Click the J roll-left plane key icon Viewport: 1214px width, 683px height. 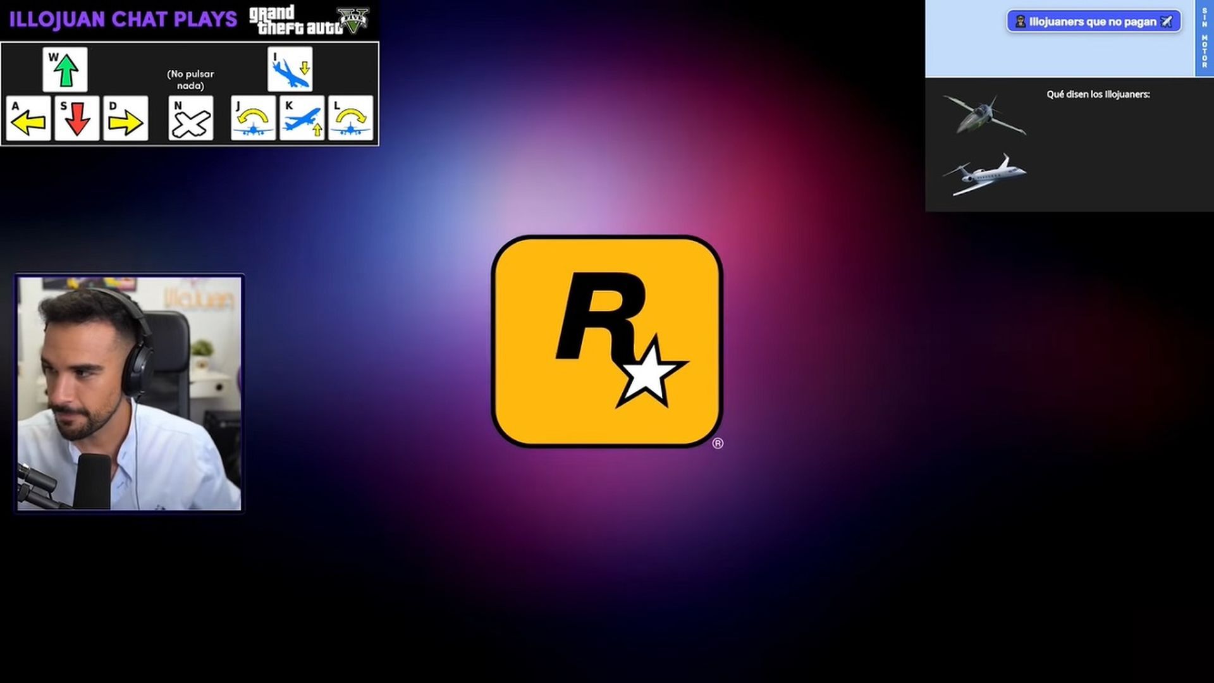click(254, 118)
